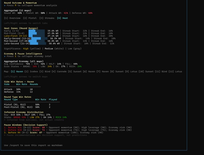Image resolution: width=204 pixels, height=155 pixels.
Task: Click the Rounds column header
Action: point(34,84)
